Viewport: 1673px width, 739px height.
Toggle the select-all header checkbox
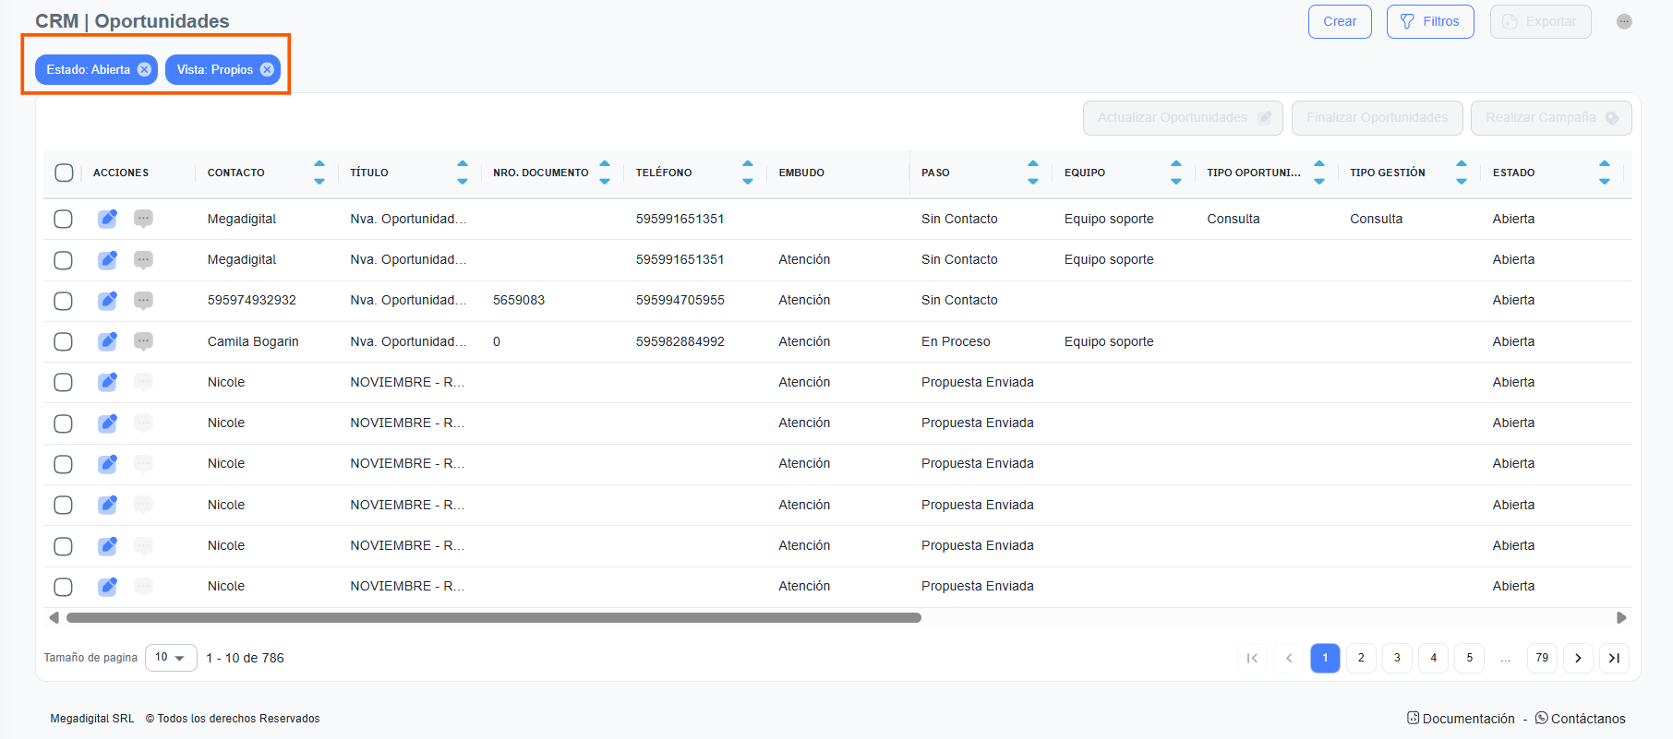64,173
